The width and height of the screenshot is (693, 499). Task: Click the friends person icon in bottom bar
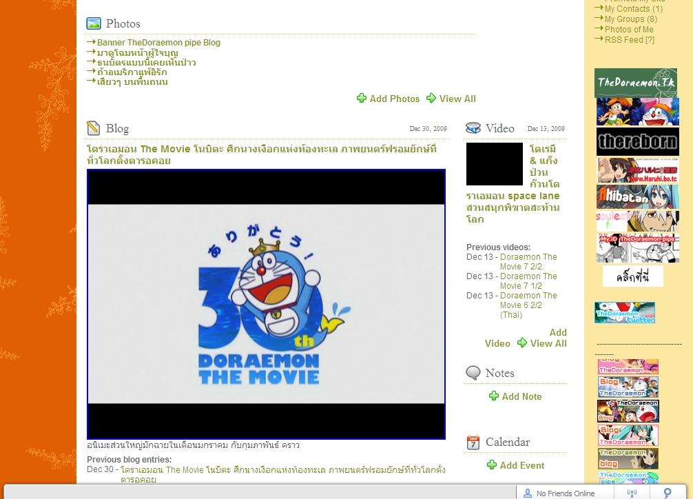(x=527, y=493)
